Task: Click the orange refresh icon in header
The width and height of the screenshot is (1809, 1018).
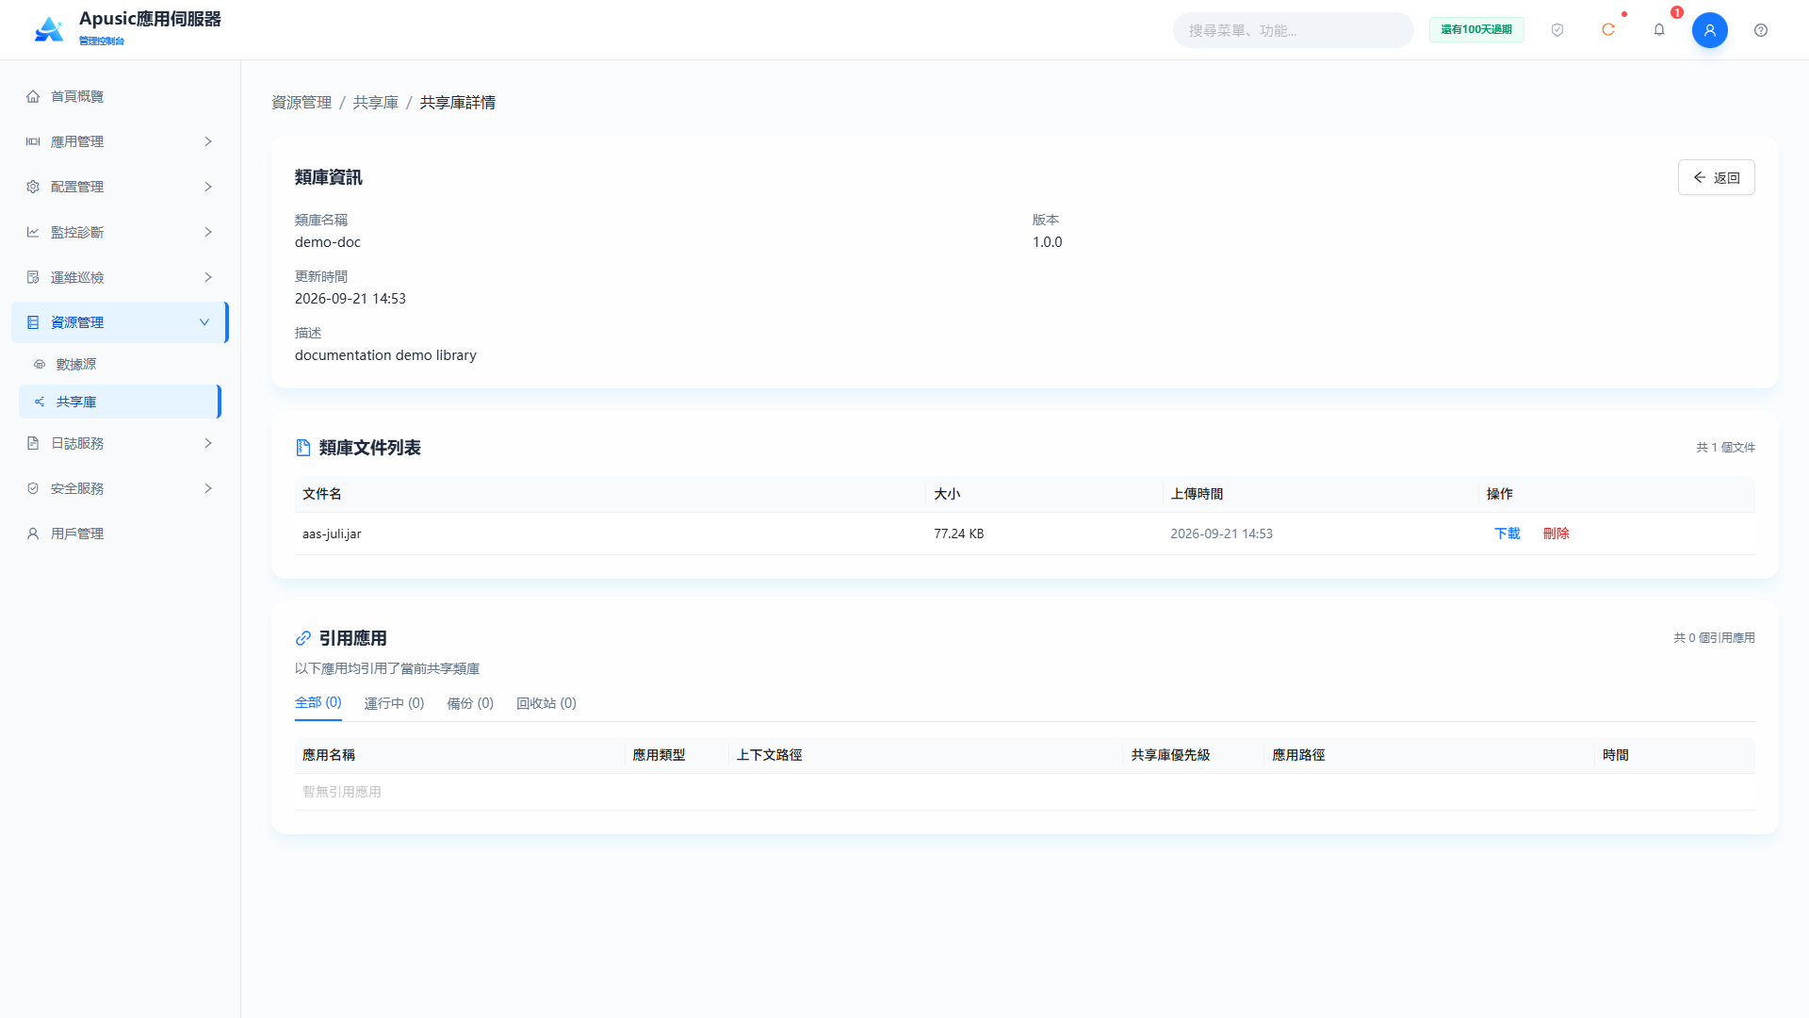Action: (x=1608, y=30)
